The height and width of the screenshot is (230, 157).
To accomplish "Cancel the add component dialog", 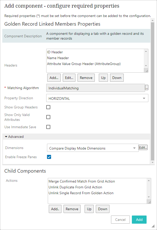I will tap(120, 220).
